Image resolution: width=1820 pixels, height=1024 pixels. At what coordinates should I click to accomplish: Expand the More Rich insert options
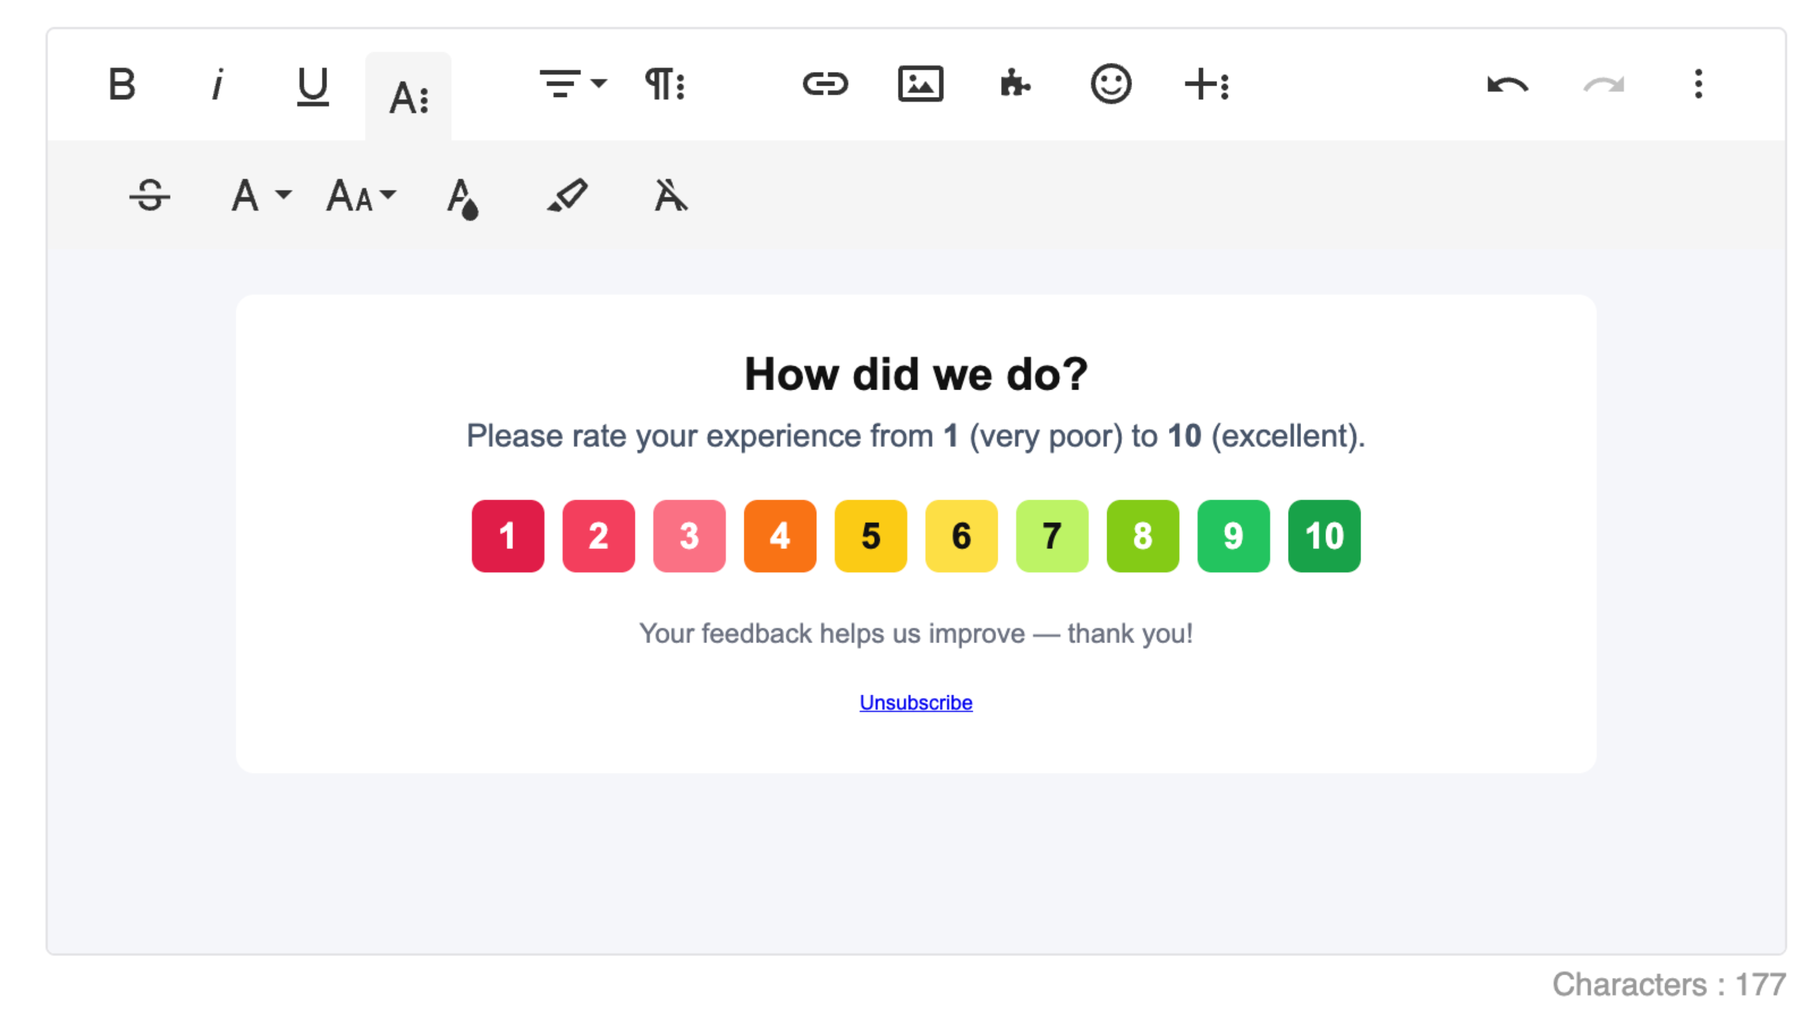(1207, 85)
